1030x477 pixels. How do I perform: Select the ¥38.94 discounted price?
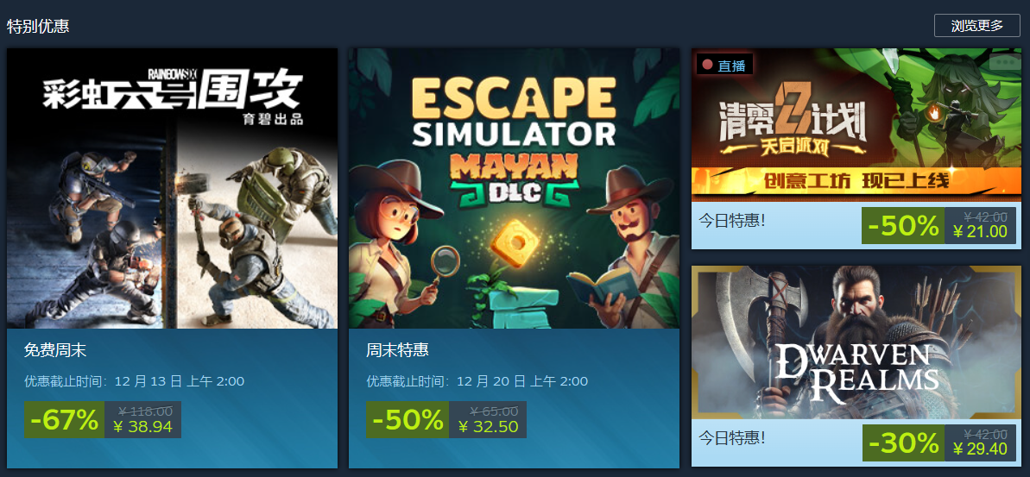click(x=142, y=427)
